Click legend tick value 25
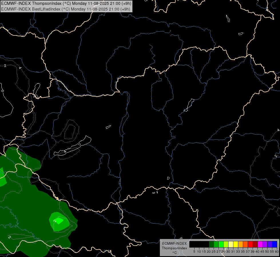This screenshot has height=257, width=280. click(214, 252)
